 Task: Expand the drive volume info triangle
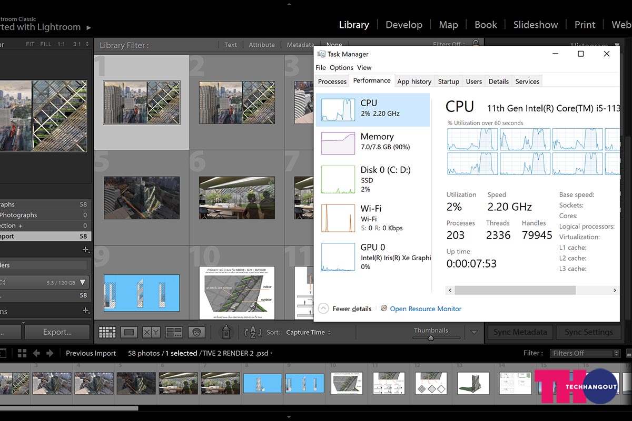82,282
